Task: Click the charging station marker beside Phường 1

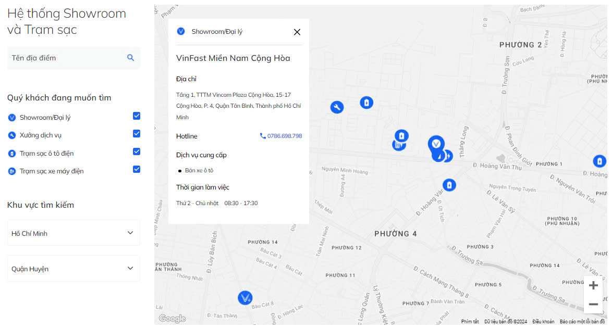Action: (599, 161)
